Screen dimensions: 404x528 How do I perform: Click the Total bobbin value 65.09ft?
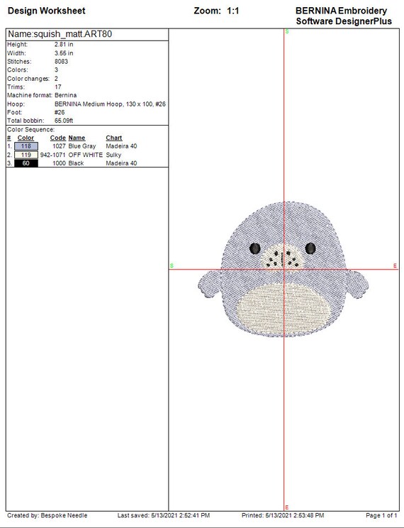[x=64, y=121]
